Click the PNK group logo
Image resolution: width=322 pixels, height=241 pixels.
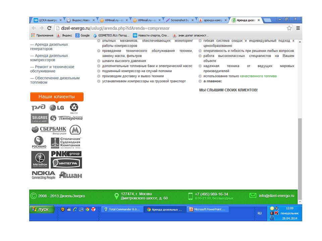coord(66,154)
